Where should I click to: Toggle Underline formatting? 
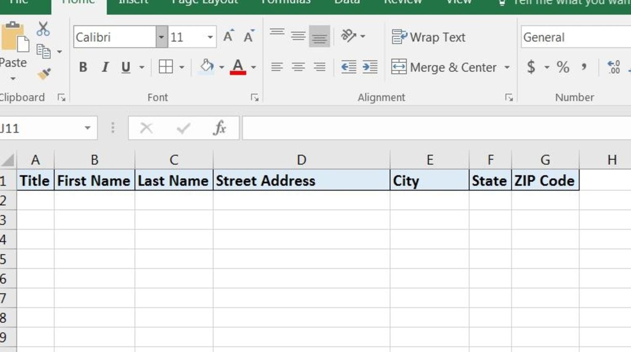tap(126, 66)
